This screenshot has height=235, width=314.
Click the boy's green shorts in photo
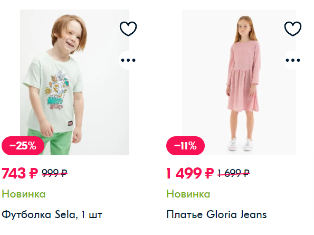tap(51, 142)
